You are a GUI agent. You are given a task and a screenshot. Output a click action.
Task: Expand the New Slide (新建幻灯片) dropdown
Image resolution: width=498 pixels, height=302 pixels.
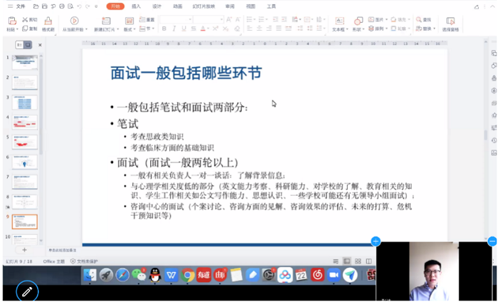[x=104, y=30]
